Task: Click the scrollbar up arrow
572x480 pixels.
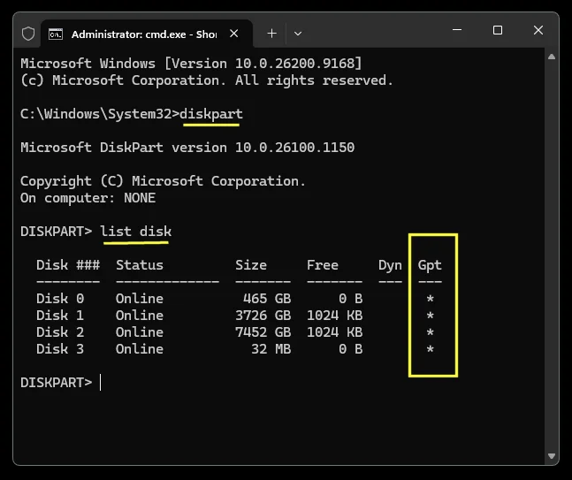Action: tap(552, 57)
